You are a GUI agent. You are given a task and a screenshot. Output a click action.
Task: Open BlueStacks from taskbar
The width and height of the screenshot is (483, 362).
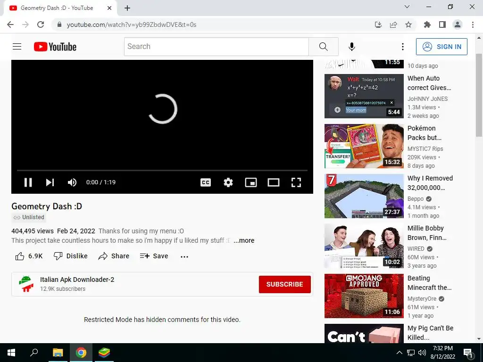[104, 353]
